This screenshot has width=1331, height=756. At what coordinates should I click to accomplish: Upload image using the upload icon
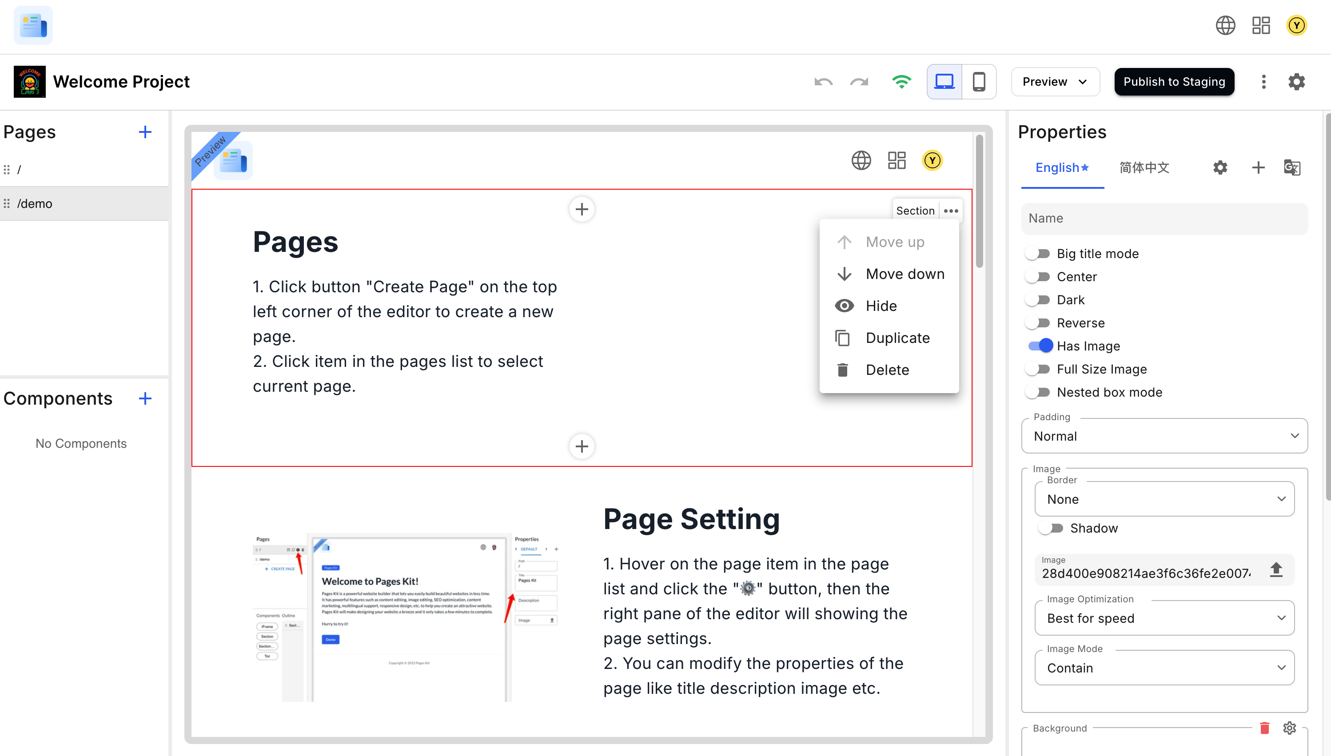point(1276,570)
